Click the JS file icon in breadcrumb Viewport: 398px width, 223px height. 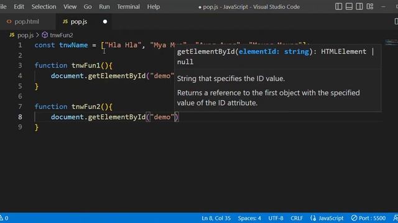pos(12,35)
